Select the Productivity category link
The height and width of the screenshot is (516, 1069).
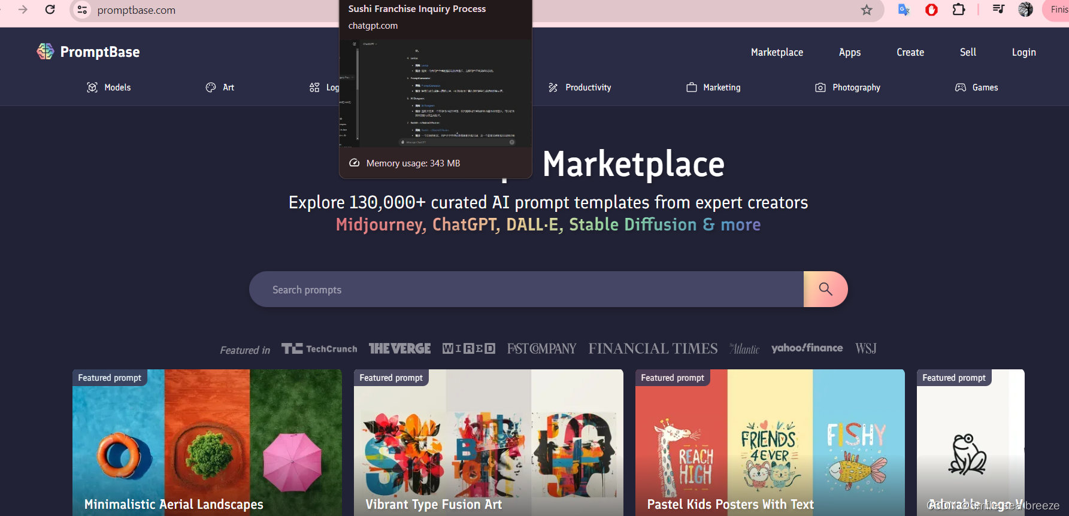(x=580, y=87)
